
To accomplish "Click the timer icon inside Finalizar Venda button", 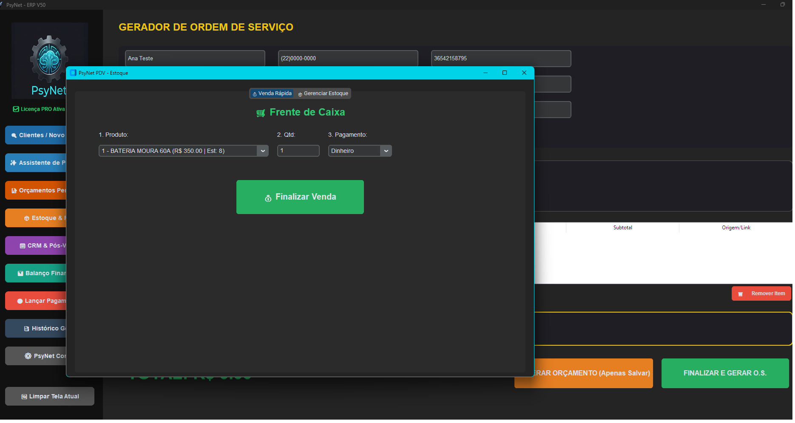I will coord(268,197).
